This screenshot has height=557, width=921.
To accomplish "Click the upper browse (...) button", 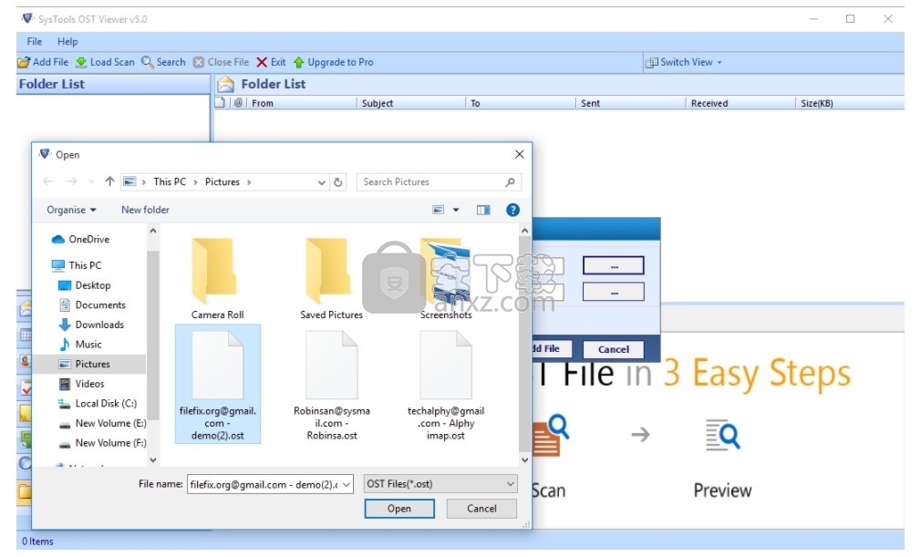I will (x=613, y=266).
